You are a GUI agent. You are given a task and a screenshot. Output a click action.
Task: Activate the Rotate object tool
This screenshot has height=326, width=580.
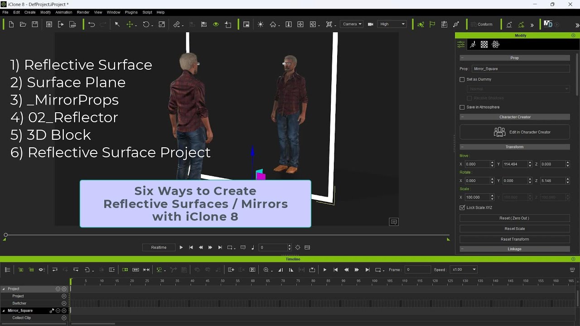coord(146,24)
